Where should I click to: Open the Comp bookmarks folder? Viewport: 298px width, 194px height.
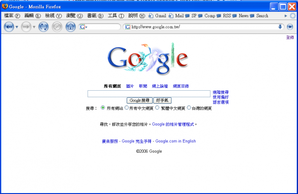click(x=207, y=16)
